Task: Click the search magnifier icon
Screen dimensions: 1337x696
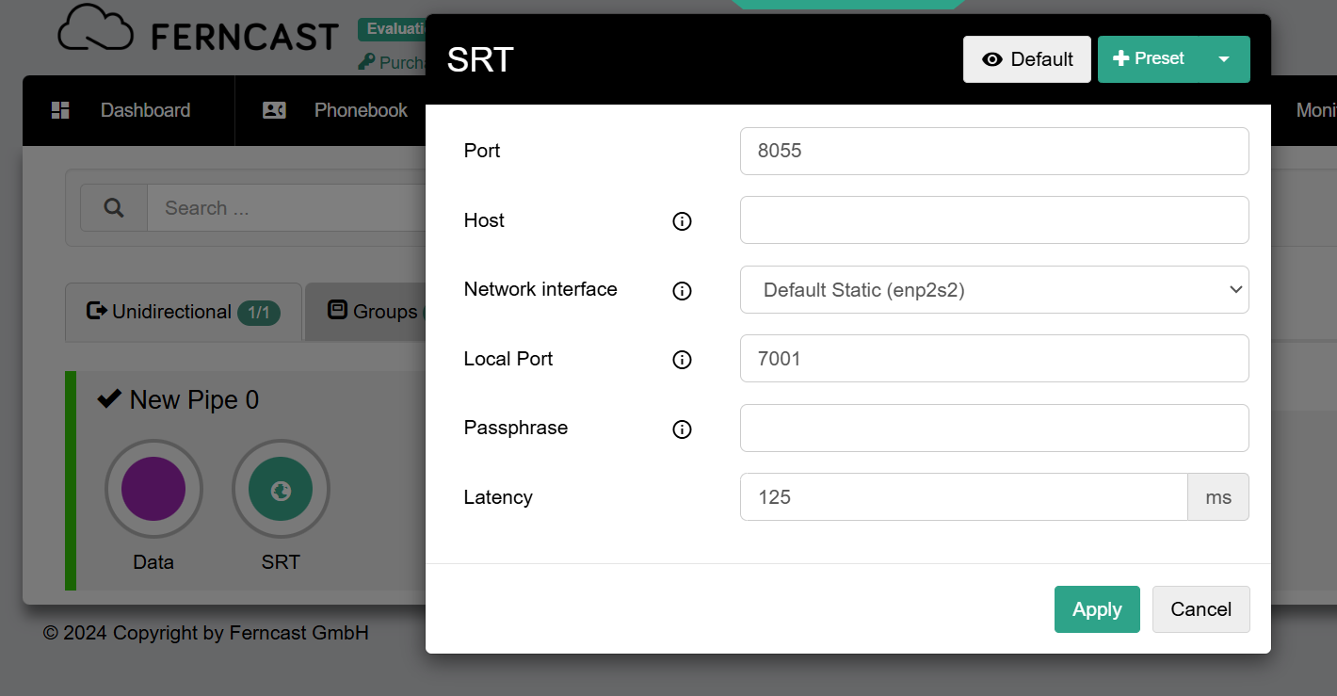Action: pyautogui.click(x=114, y=208)
